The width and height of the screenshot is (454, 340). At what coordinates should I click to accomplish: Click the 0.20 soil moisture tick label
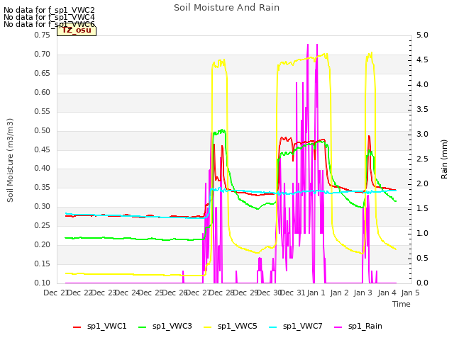(x=43, y=244)
